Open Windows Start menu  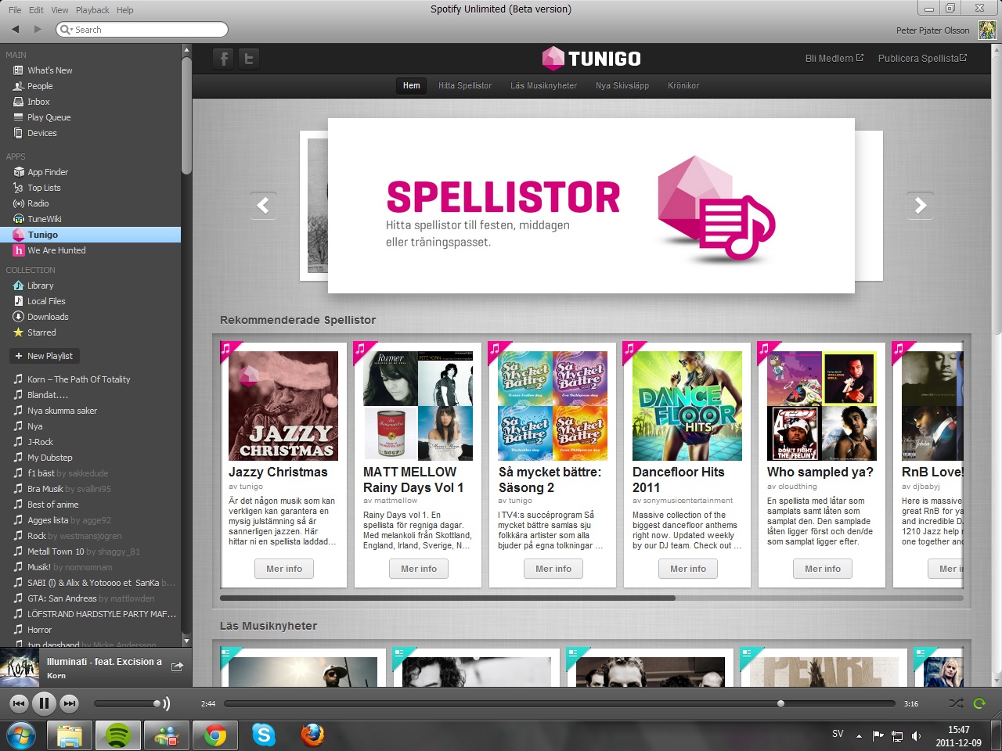click(21, 735)
